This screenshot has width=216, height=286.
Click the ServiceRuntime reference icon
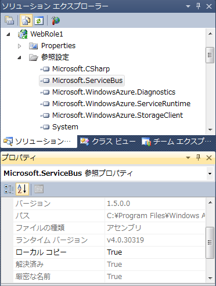(x=45, y=104)
